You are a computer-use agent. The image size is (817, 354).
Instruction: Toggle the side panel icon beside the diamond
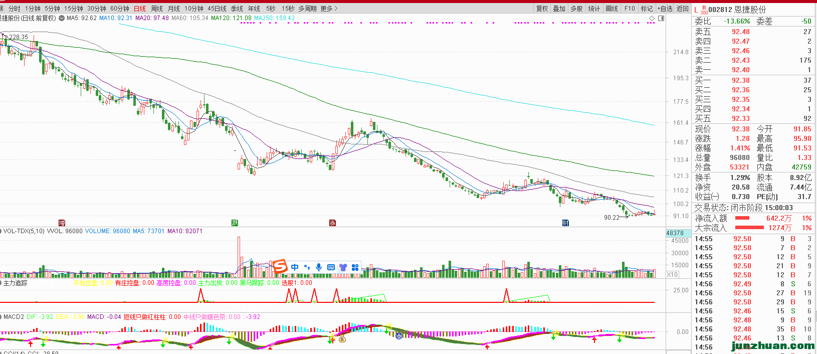click(x=661, y=19)
